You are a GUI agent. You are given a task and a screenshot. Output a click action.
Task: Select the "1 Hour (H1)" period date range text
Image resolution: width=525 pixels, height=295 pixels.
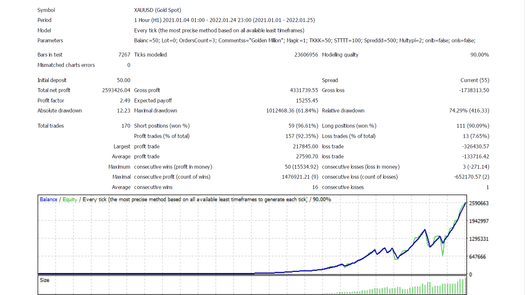[224, 20]
